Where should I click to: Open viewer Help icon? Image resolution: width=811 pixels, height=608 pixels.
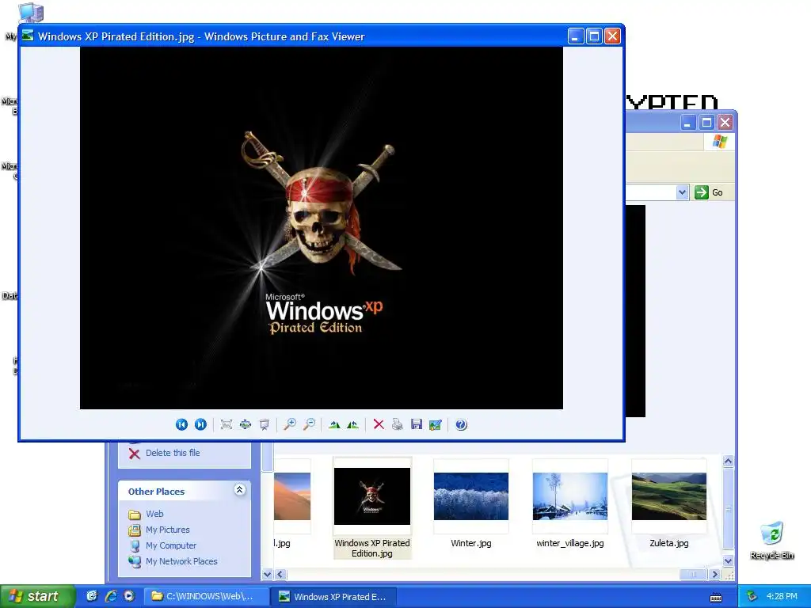(461, 424)
